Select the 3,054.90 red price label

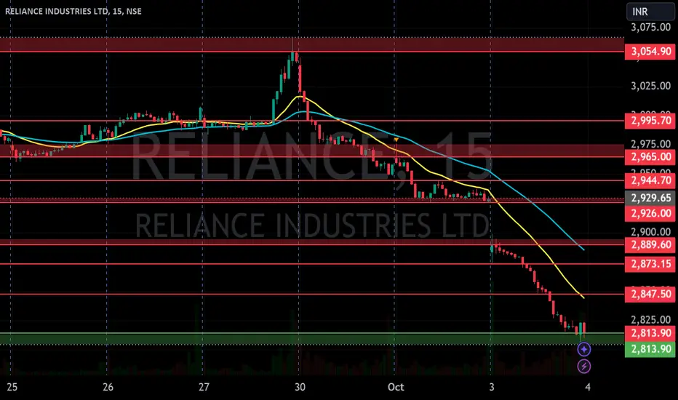point(650,52)
